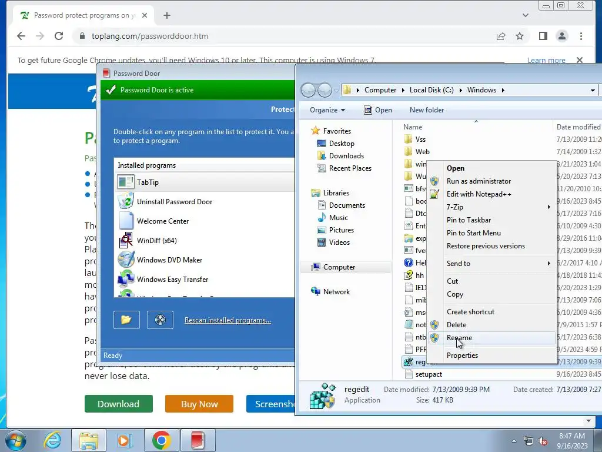
Task: Close the Chrome update notification bar
Action: [580, 60]
